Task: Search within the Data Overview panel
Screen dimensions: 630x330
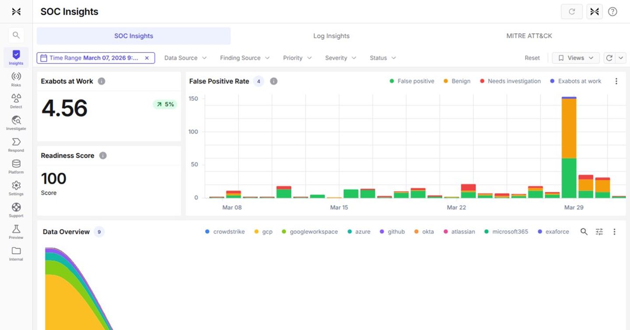Action: pyautogui.click(x=584, y=232)
